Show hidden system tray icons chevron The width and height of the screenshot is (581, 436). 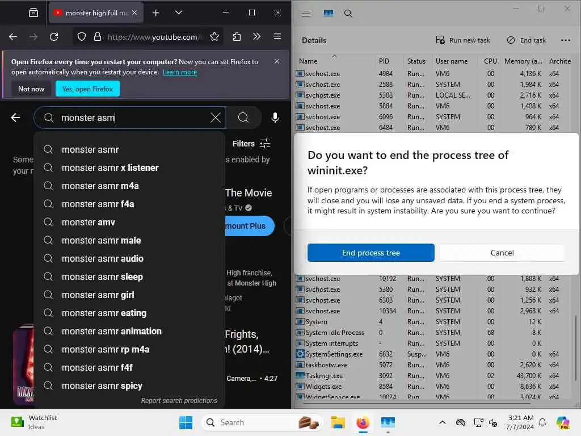[x=443, y=422]
